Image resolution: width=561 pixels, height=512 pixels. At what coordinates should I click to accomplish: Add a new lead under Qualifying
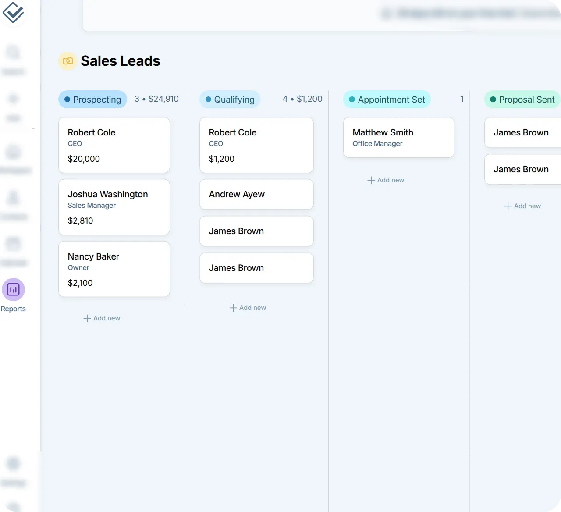pyautogui.click(x=248, y=308)
